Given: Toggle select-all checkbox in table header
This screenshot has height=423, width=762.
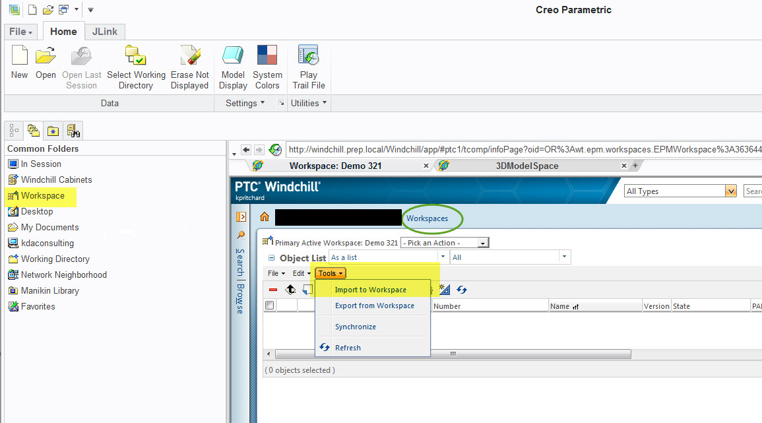Looking at the screenshot, I should [x=270, y=306].
